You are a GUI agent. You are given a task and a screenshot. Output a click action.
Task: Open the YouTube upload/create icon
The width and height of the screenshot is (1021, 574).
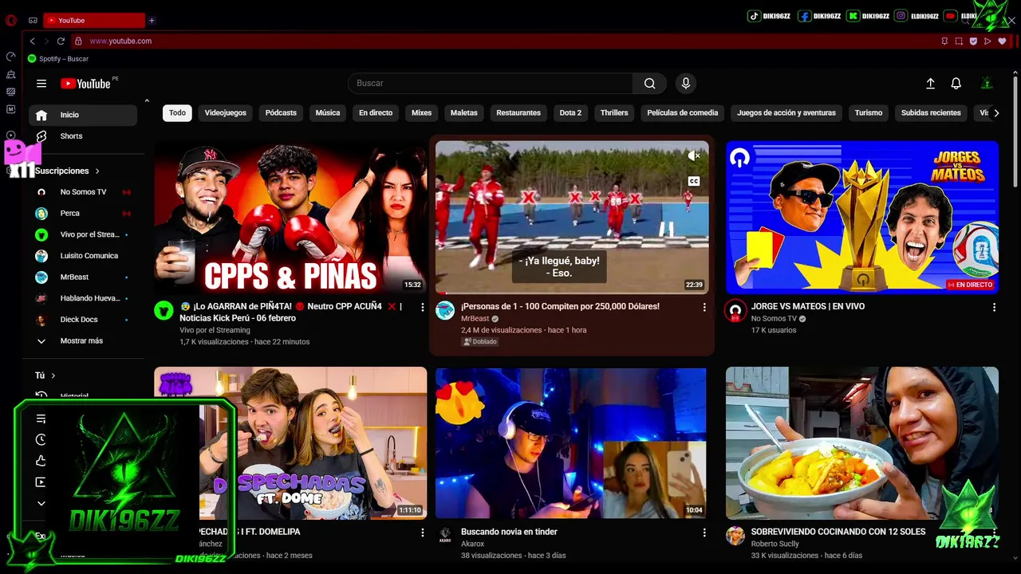pyautogui.click(x=930, y=83)
